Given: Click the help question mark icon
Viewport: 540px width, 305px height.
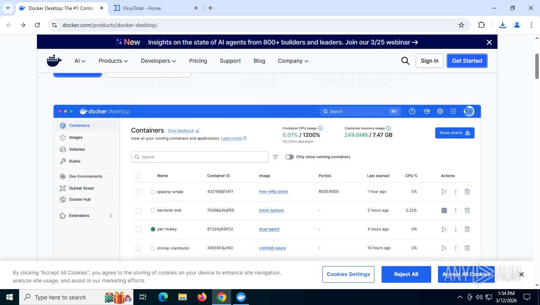Looking at the screenshot, I should (x=412, y=112).
